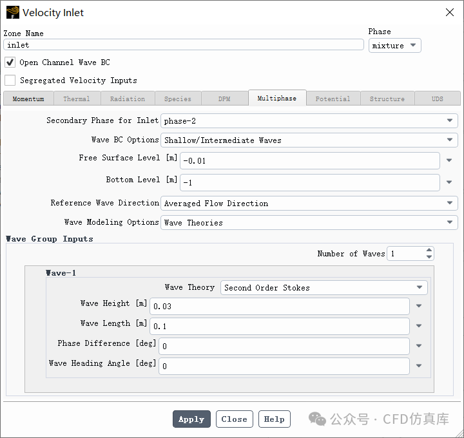The width and height of the screenshot is (464, 438).
Task: Switch to the Potential tab
Action: [333, 99]
